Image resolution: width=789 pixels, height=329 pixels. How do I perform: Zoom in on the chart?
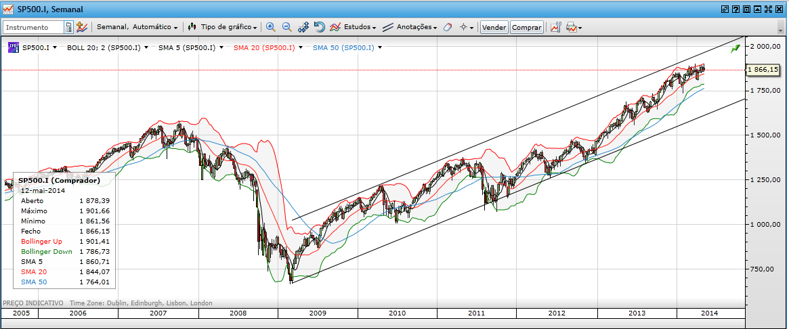click(x=271, y=27)
